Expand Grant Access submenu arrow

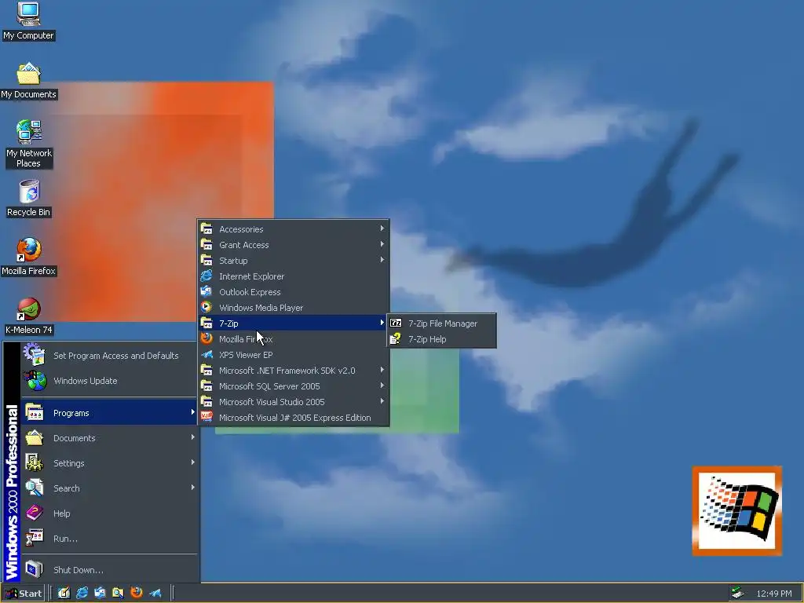(382, 244)
